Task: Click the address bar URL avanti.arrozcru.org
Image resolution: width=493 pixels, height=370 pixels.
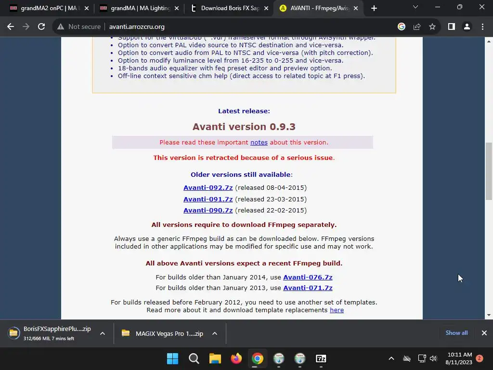Action: coord(137,27)
